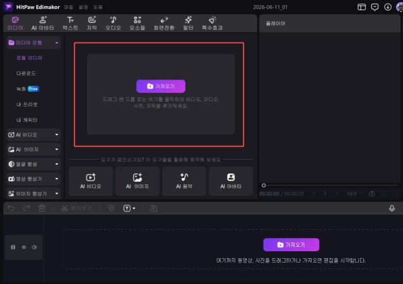Screen dimensions: 403x284
Task: Open the 파일 (File) menu
Action: pyautogui.click(x=68, y=7)
